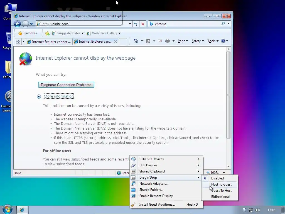Click the Read Mail envelope icon
285x214 pixels.
pos(160,41)
